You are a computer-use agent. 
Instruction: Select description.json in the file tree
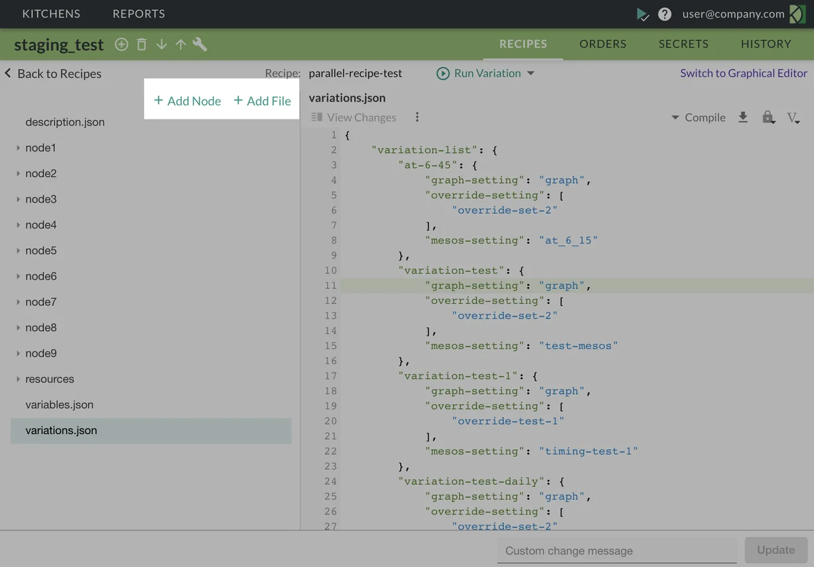[65, 122]
